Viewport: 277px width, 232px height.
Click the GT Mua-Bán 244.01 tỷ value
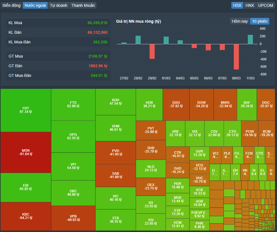99,76
